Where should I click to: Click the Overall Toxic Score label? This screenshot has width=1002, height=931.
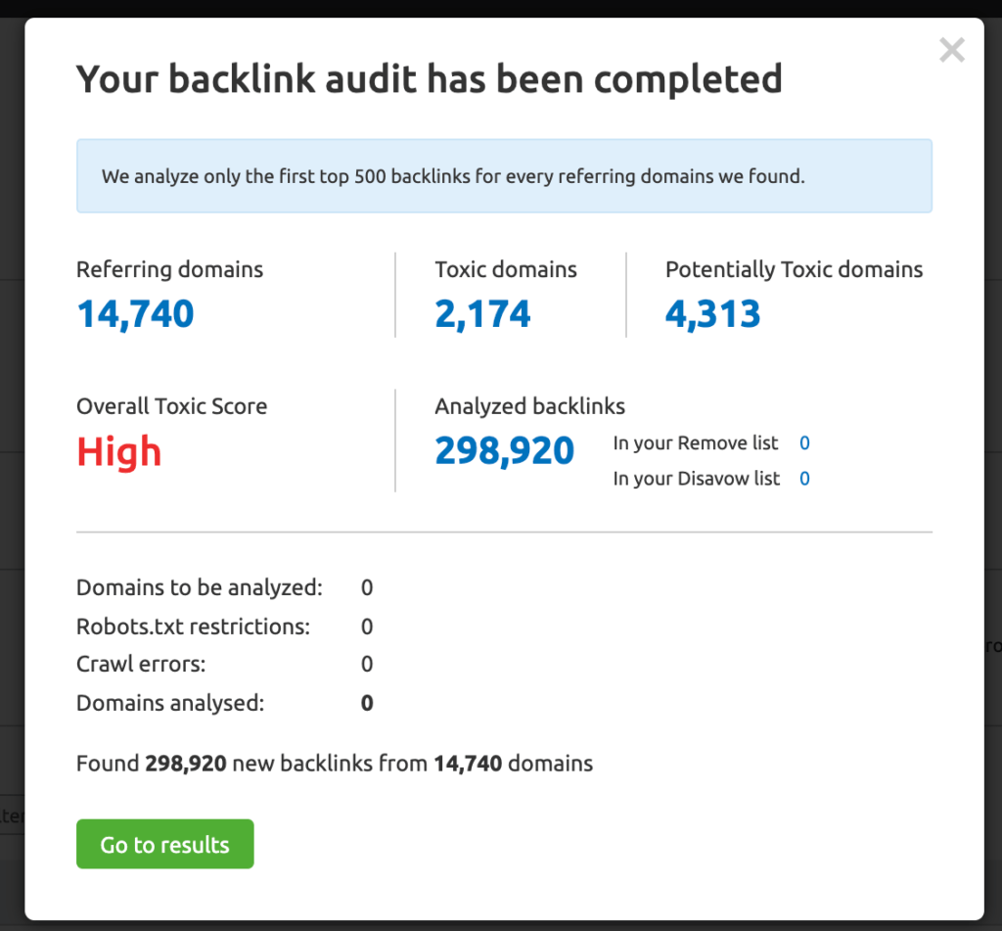[x=172, y=406]
